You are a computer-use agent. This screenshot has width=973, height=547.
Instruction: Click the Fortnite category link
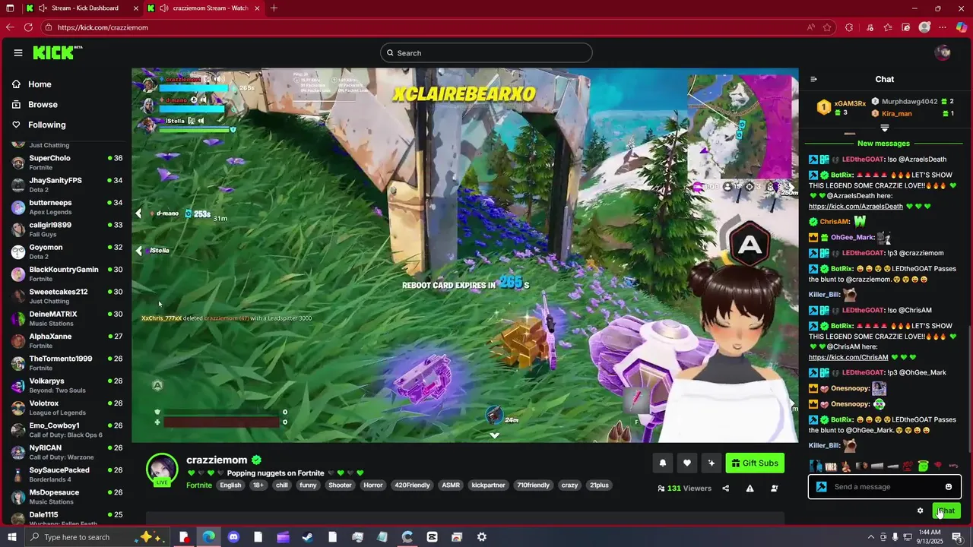click(199, 485)
